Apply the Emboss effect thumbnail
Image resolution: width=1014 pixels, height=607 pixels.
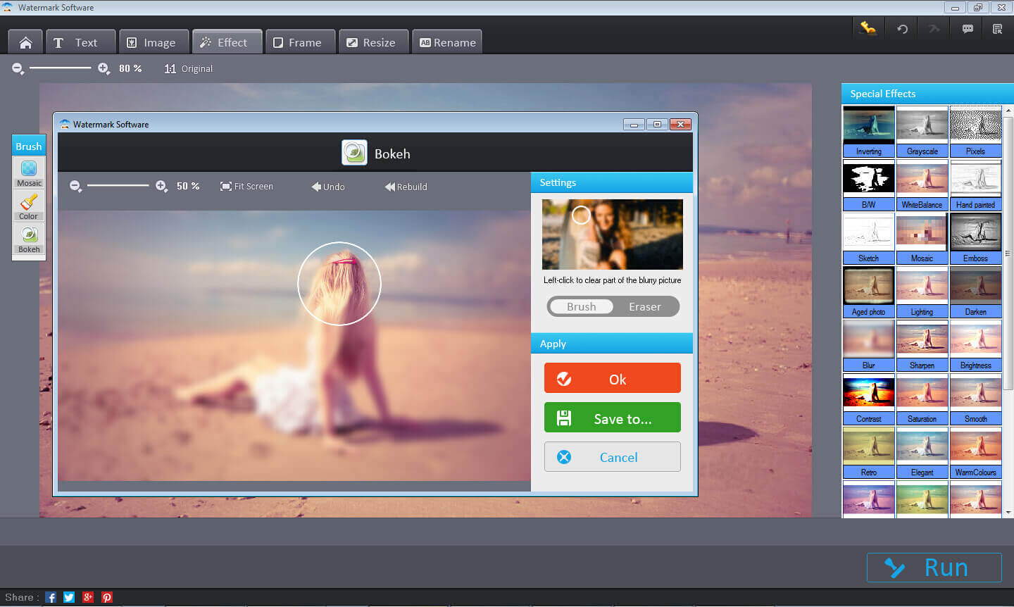coord(975,237)
